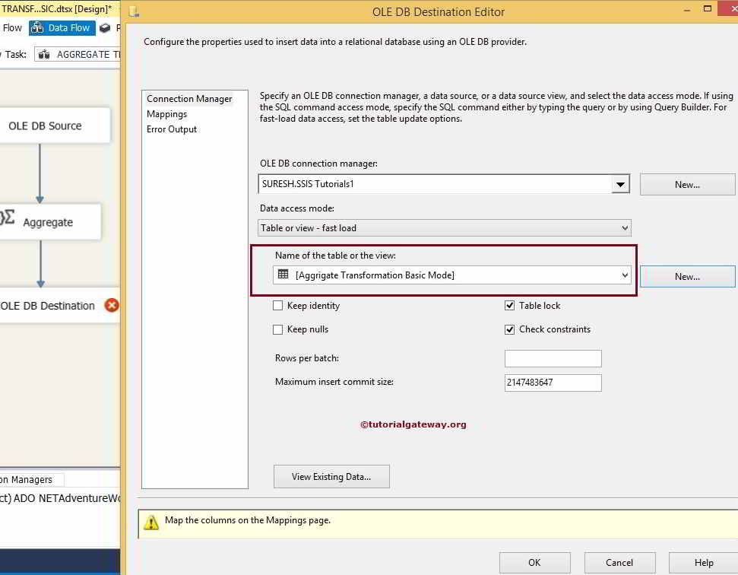Open the OLE DB connection manager dropdown
Screen dimensions: 738x575
[x=621, y=184]
